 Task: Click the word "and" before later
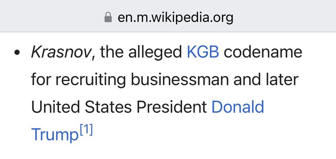246,79
